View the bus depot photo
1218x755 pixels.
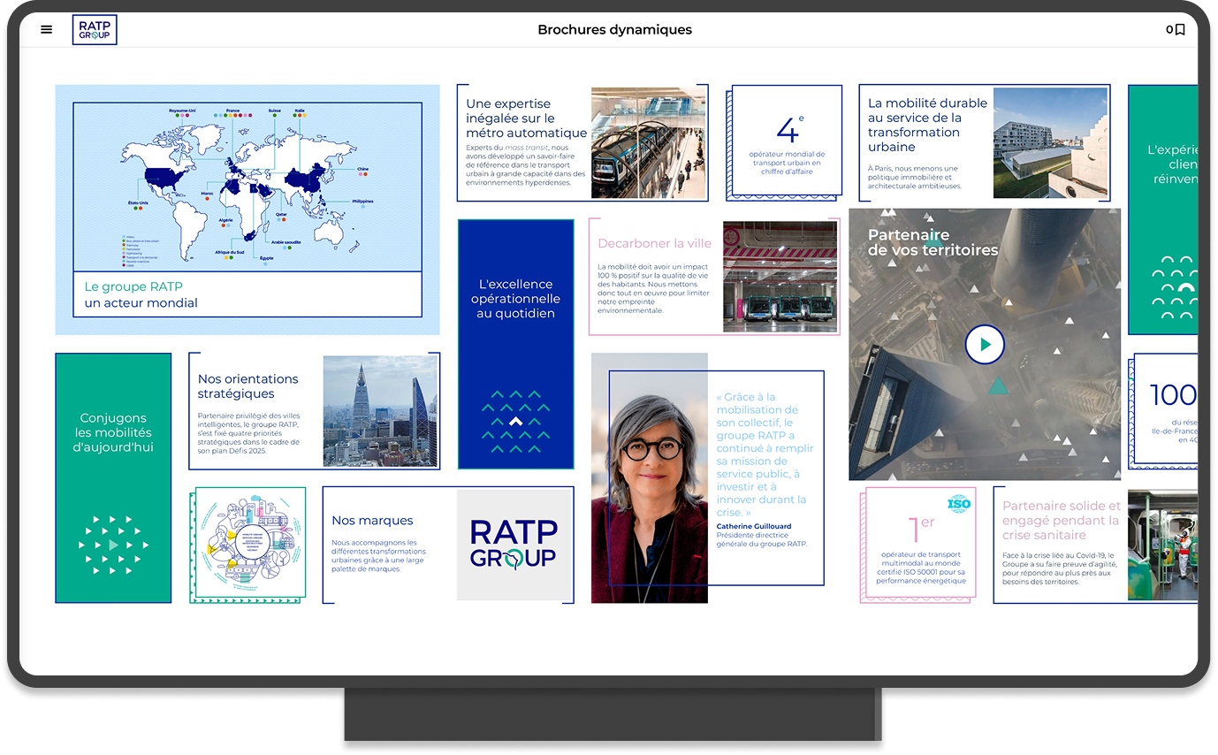pyautogui.click(x=780, y=277)
